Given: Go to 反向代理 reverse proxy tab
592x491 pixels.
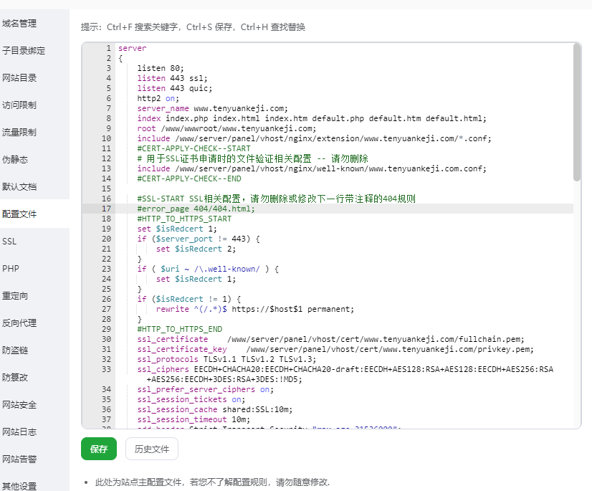Looking at the screenshot, I should click(x=19, y=323).
